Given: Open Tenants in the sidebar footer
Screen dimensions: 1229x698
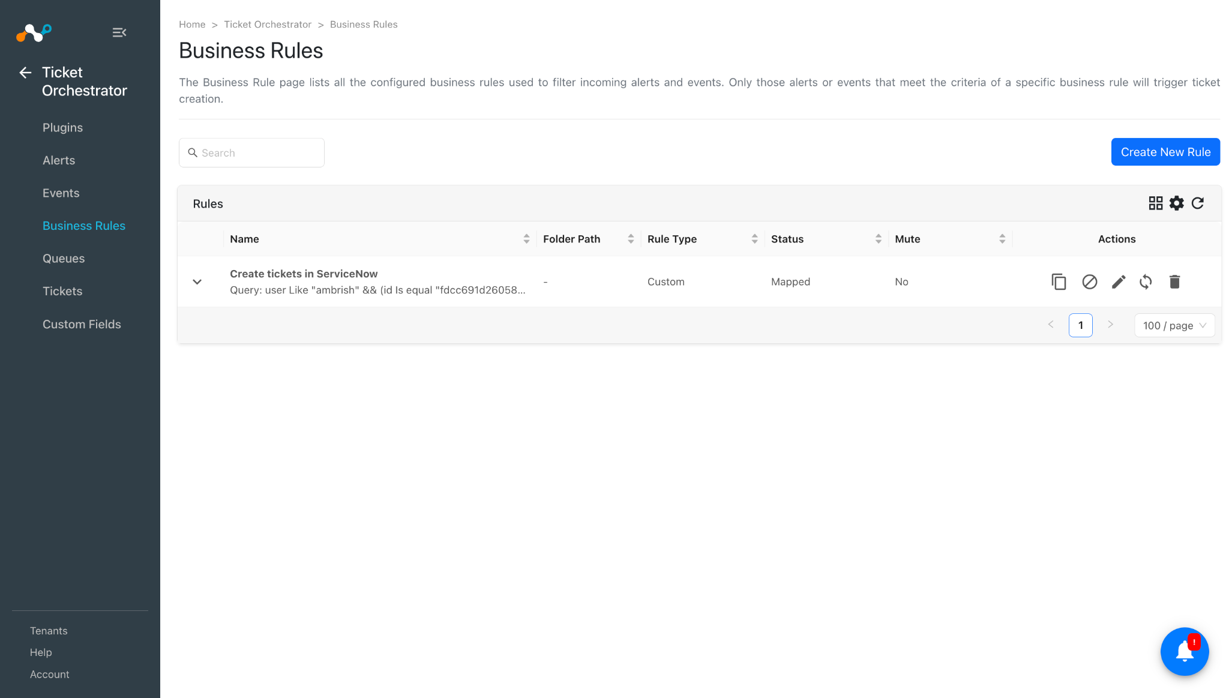Looking at the screenshot, I should [x=49, y=631].
